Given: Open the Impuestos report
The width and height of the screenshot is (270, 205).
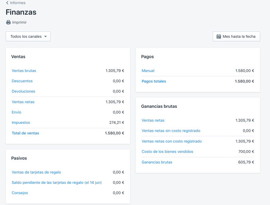Looking at the screenshot, I should point(21,123).
